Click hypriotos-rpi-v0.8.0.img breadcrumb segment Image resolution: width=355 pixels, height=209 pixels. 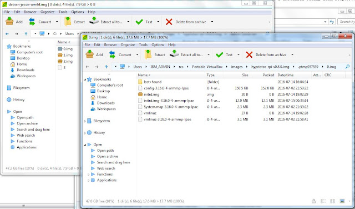[x=270, y=67]
